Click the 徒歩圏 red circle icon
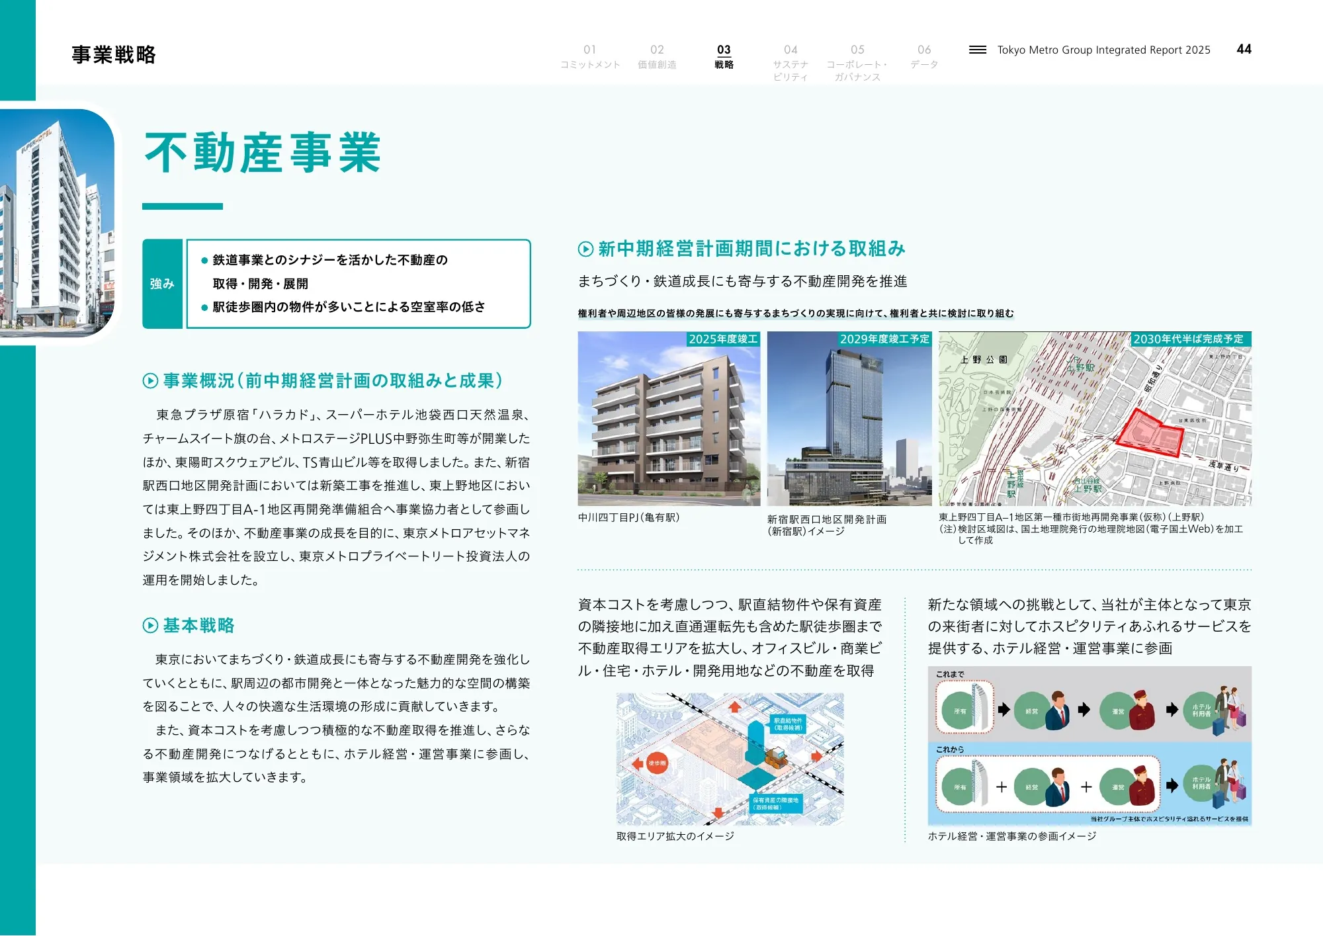 click(x=657, y=763)
